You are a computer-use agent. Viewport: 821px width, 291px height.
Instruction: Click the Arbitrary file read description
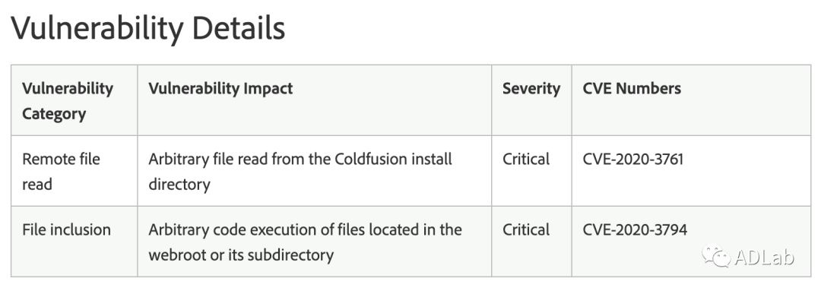(x=300, y=172)
